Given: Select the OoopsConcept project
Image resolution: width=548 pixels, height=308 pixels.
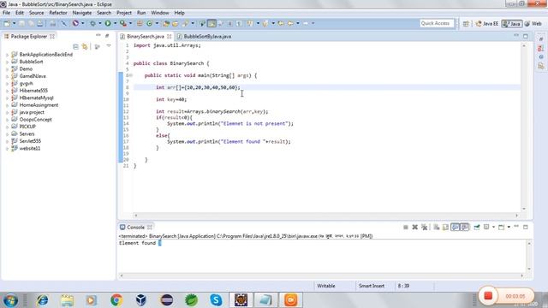Looking at the screenshot, I should pyautogui.click(x=35, y=120).
